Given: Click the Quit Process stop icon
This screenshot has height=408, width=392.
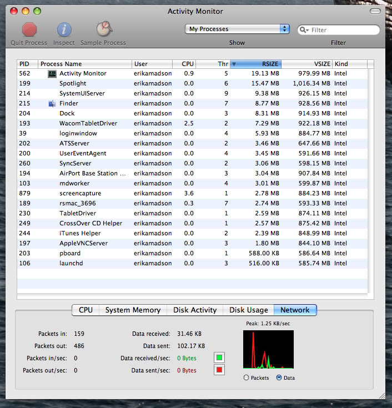Looking at the screenshot, I should point(29,29).
